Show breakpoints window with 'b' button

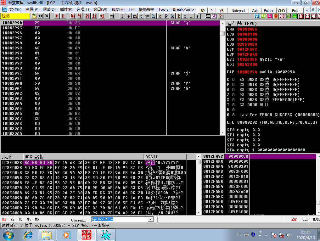179,16
